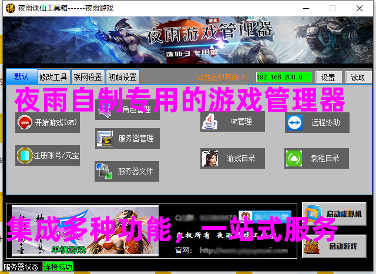The width and height of the screenshot is (376, 274).
Task: Open 服务器管理 via its icon
Action: pos(105,139)
